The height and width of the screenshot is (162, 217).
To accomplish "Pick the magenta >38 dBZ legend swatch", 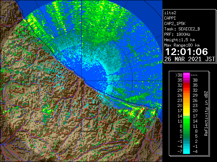I will click(186, 75).
